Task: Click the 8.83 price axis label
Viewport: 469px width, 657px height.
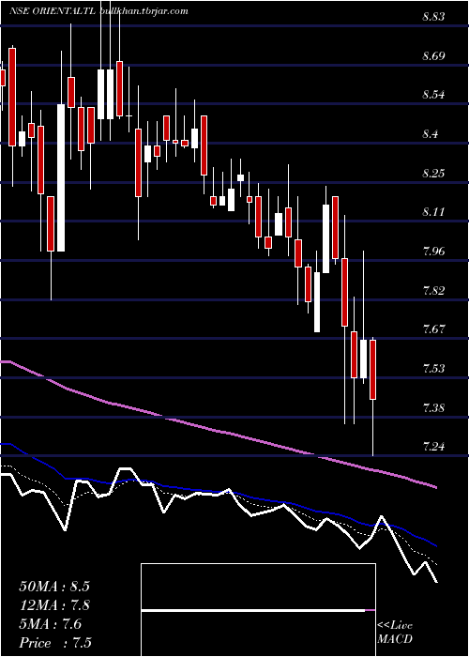Action: (433, 17)
